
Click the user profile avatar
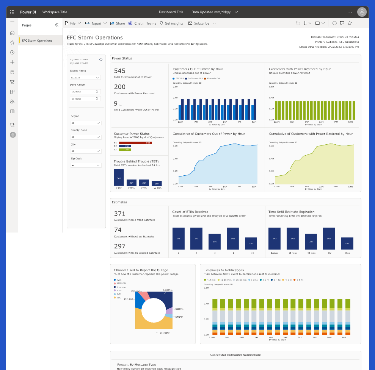coord(362,12)
